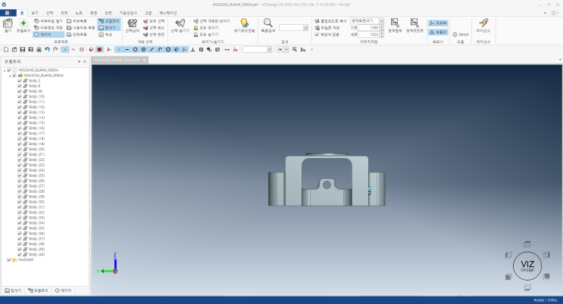Click the VIZ Design view cube center
Screen dimensions: 563x304
(527, 266)
